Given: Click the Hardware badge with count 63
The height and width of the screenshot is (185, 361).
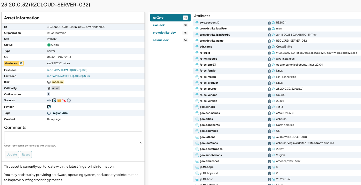Looking at the screenshot, I should click(x=14, y=63).
